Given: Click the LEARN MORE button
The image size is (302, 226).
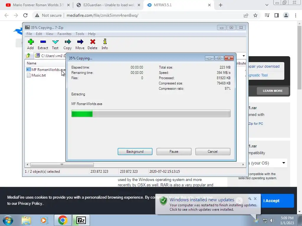Looking at the screenshot, I should click(x=273, y=91).
